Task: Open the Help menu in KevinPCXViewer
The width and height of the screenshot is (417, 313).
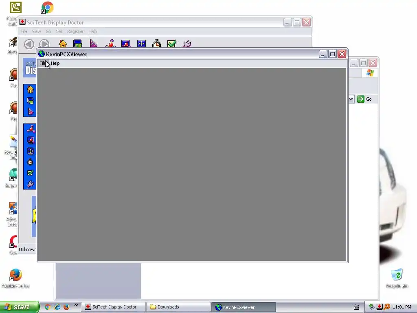Action: 55,63
